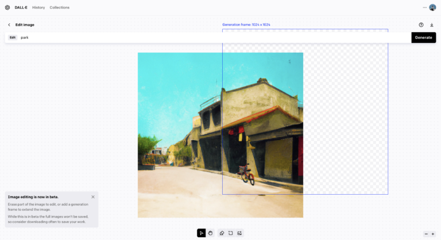The height and width of the screenshot is (240, 441).
Task: Click the bicycle in the image
Action: pos(247,174)
